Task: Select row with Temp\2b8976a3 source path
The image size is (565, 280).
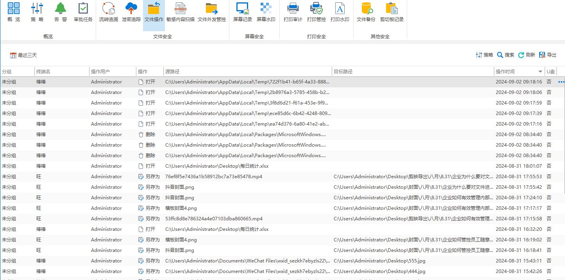Action: point(282,92)
